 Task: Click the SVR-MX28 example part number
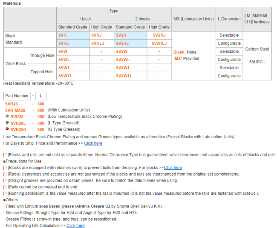click(15, 110)
